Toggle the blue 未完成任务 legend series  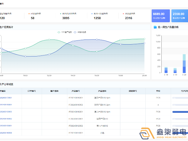click(x=80, y=32)
